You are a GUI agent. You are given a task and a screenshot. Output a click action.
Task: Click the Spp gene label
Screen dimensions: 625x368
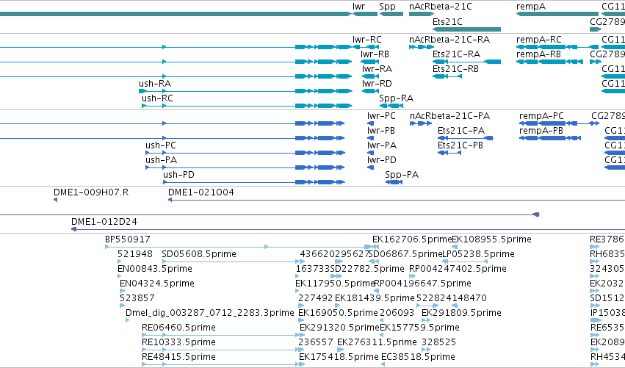point(388,7)
